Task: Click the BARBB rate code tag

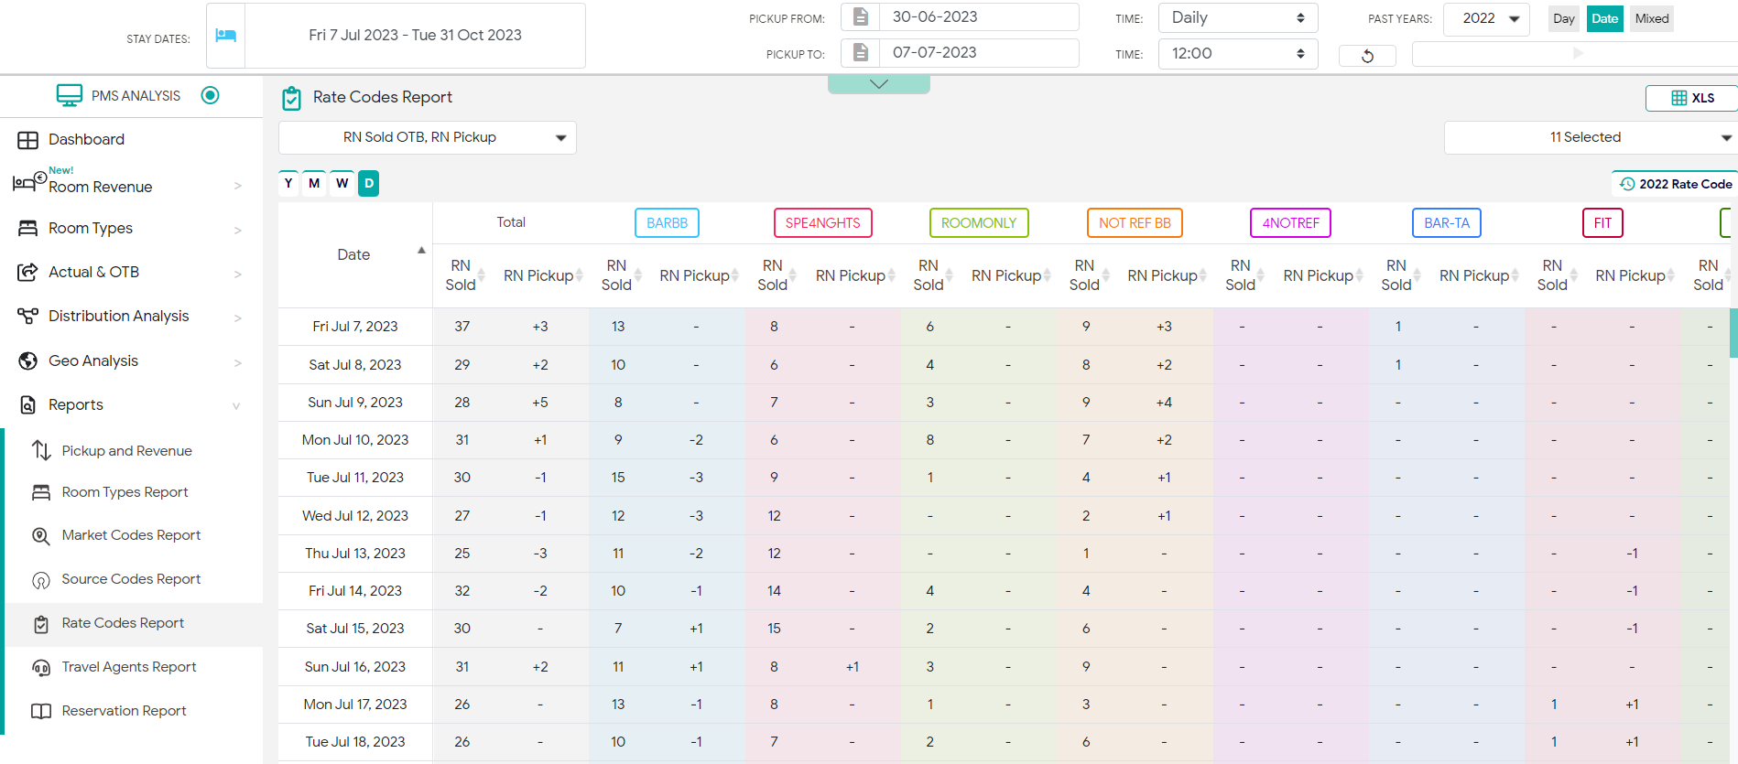Action: (x=667, y=223)
